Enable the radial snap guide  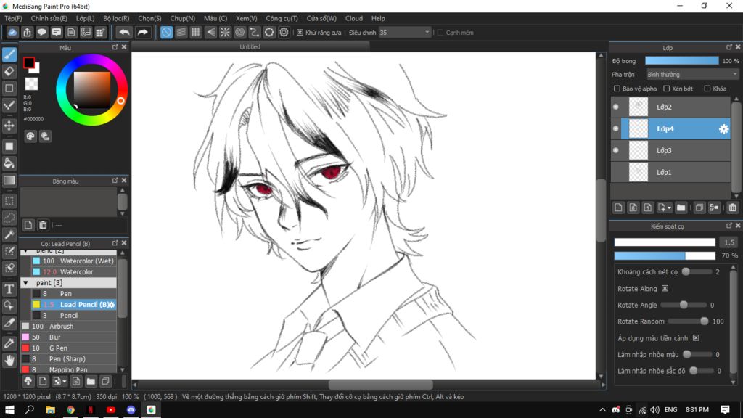225,32
